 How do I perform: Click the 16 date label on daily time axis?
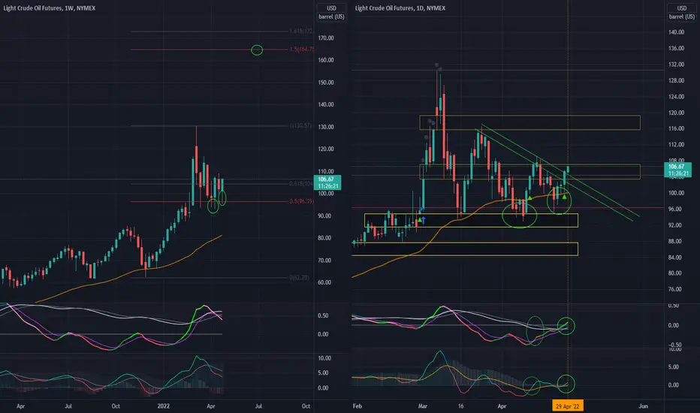coord(460,405)
